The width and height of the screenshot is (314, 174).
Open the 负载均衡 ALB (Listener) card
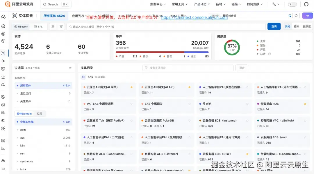point(166,157)
